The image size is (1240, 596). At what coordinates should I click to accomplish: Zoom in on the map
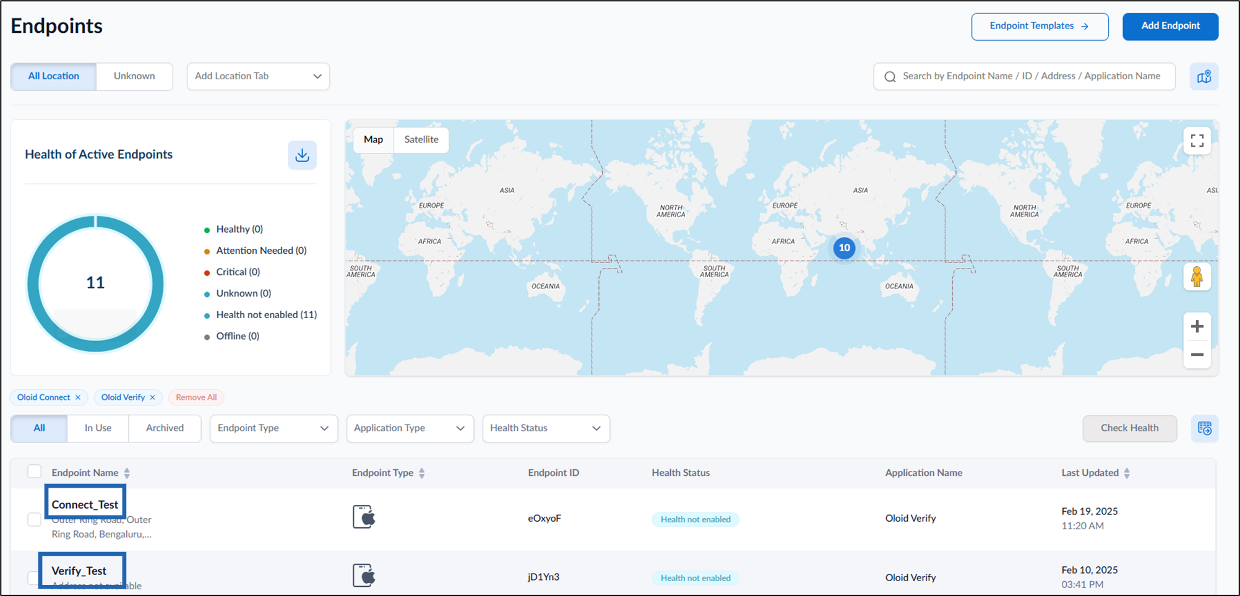[1197, 326]
